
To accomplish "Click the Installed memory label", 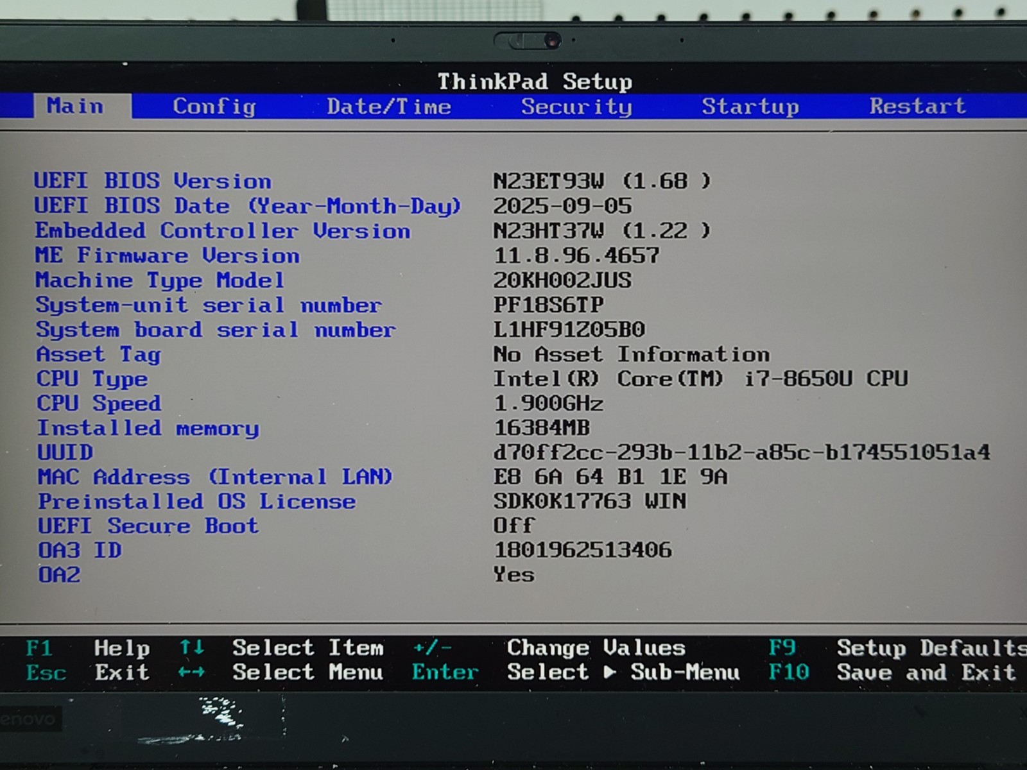I will tap(148, 428).
